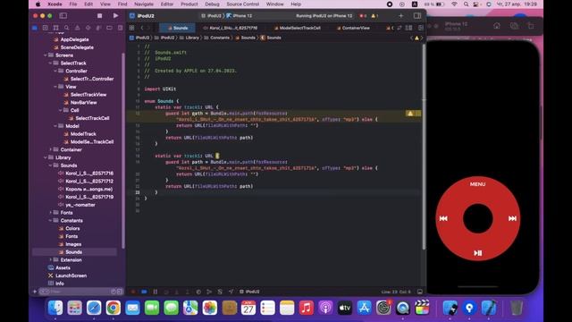Image resolution: width=572 pixels, height=322 pixels.
Task: Switch to the ContainerView tab
Action: tap(353, 28)
